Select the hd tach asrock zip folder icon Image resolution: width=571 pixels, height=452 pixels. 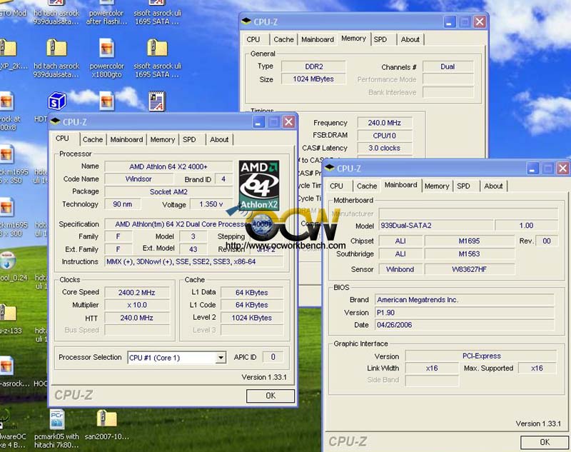(x=56, y=48)
